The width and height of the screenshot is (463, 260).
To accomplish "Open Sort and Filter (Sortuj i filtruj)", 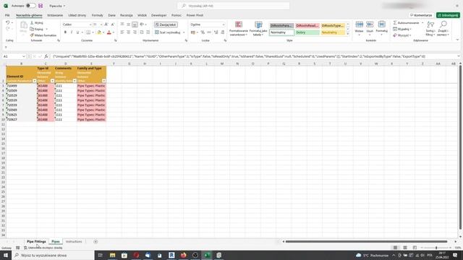I will pyautogui.click(x=430, y=29).
